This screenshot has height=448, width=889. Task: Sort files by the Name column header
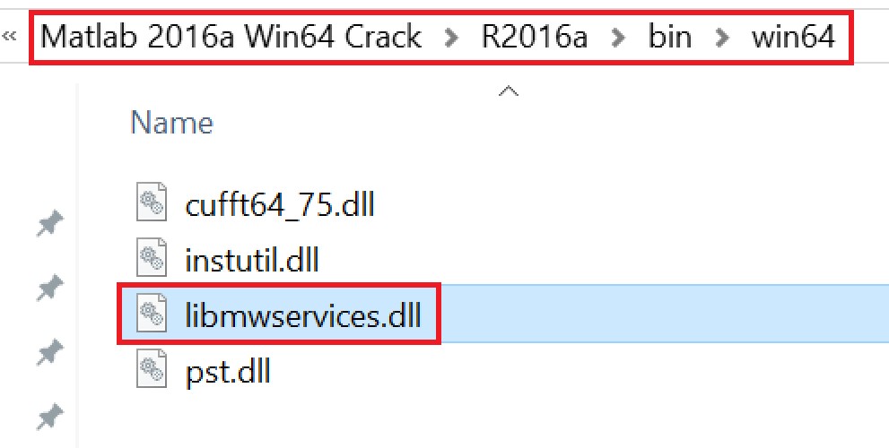[x=172, y=122]
